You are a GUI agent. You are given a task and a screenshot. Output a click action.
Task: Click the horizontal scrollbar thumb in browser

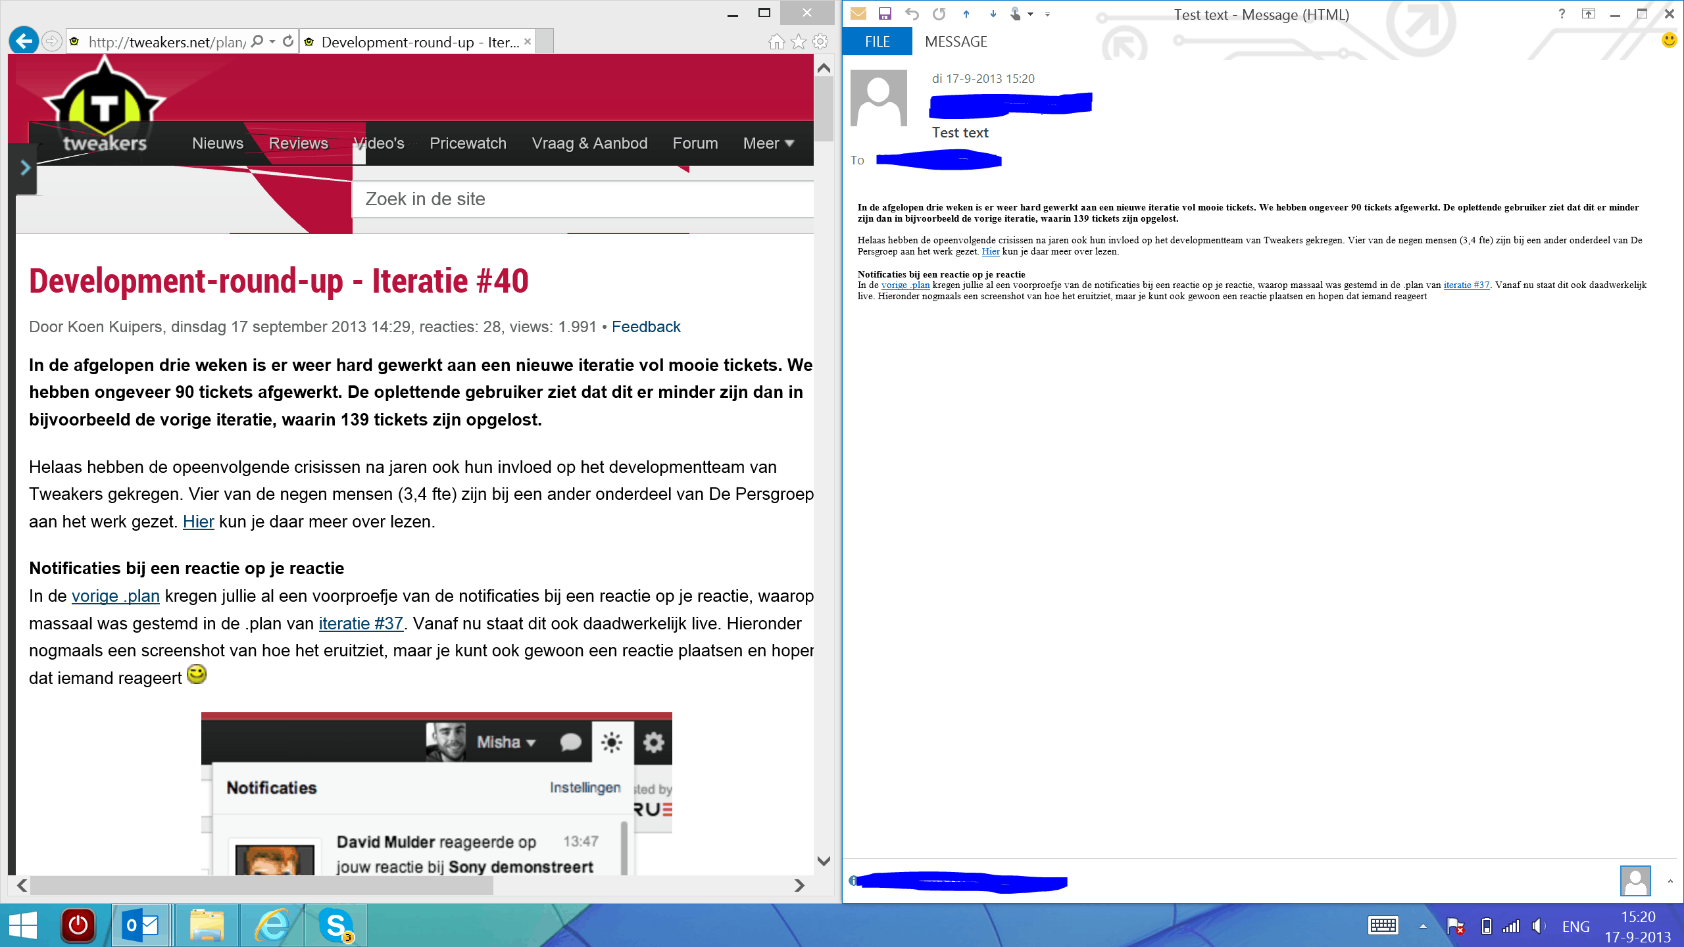tap(261, 885)
